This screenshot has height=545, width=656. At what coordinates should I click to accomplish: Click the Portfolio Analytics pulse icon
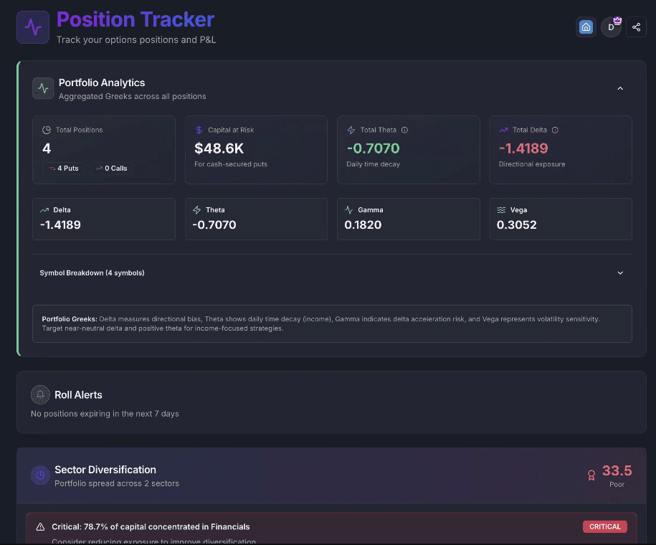[x=43, y=88]
